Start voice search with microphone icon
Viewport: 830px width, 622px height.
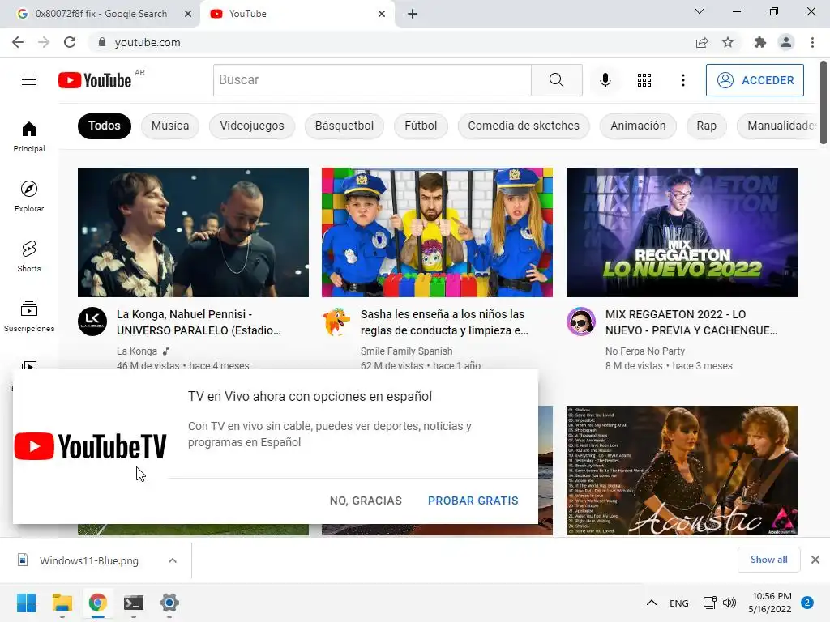[x=605, y=80]
